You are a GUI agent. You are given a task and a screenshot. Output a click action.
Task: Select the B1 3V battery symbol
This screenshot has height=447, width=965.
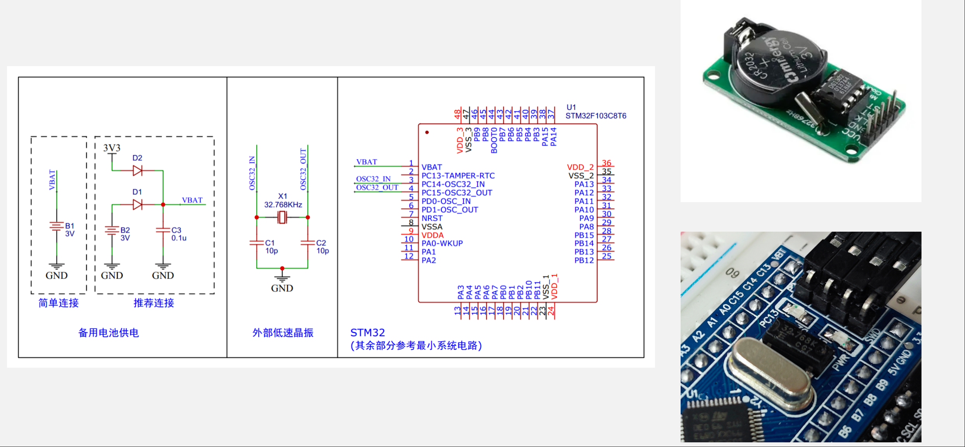pyautogui.click(x=57, y=226)
